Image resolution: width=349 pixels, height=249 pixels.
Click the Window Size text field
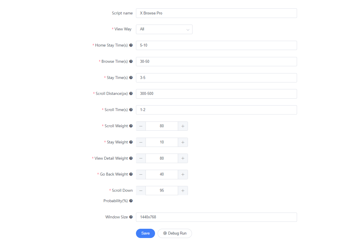217,217
